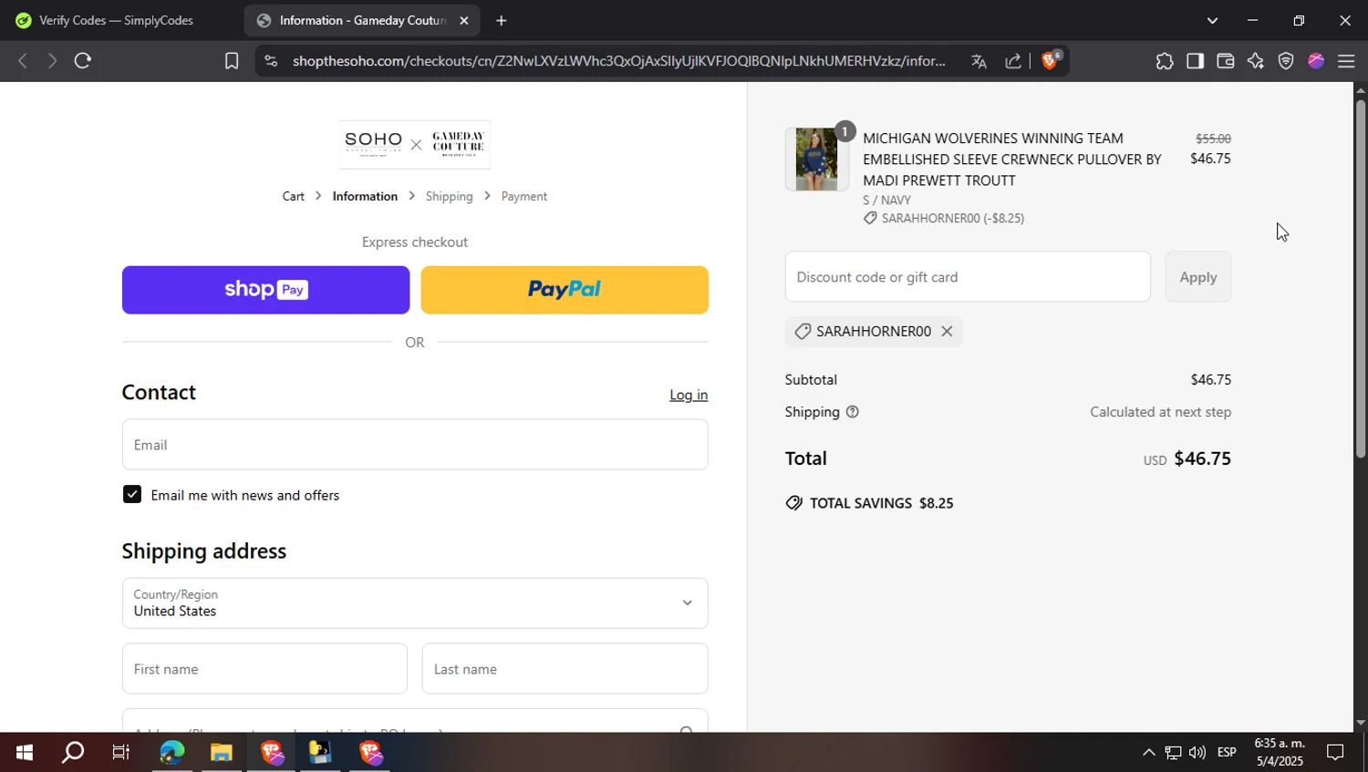Open the Log in link

(689, 395)
